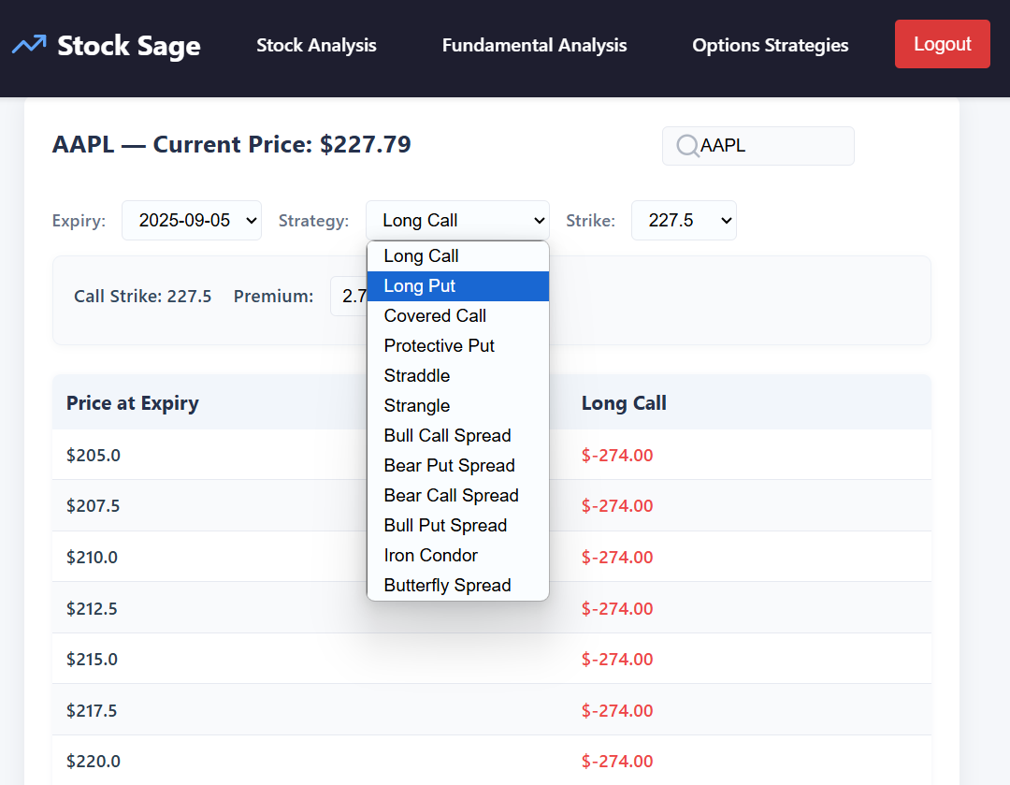Viewport: 1010px width, 785px height.
Task: Choose Covered Call strategy option
Action: point(458,316)
